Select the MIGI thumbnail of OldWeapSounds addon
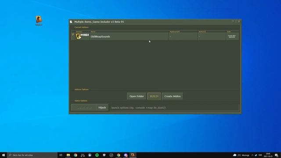The width and height of the screenshot is (281, 158). [x=82, y=36]
